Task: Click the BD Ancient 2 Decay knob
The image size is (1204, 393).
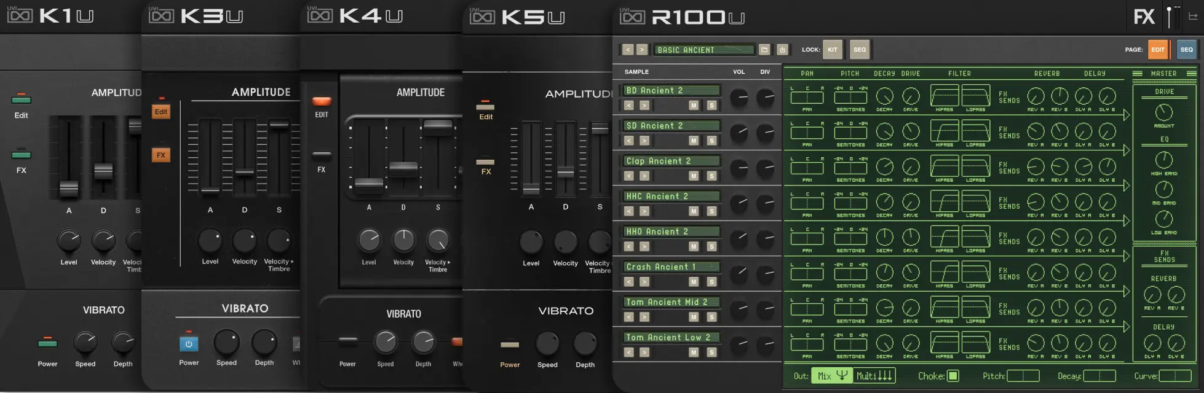Action: 884,96
